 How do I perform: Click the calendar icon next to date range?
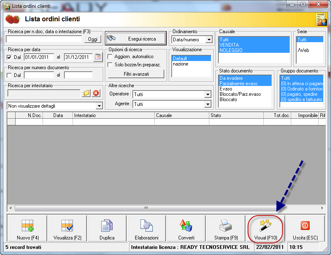click(x=98, y=57)
